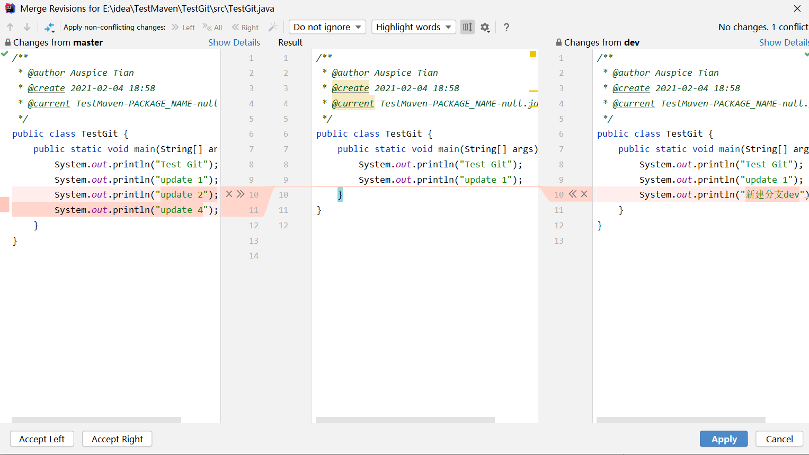Image resolution: width=809 pixels, height=455 pixels.
Task: Click the 'Result' pane header label
Action: (290, 42)
